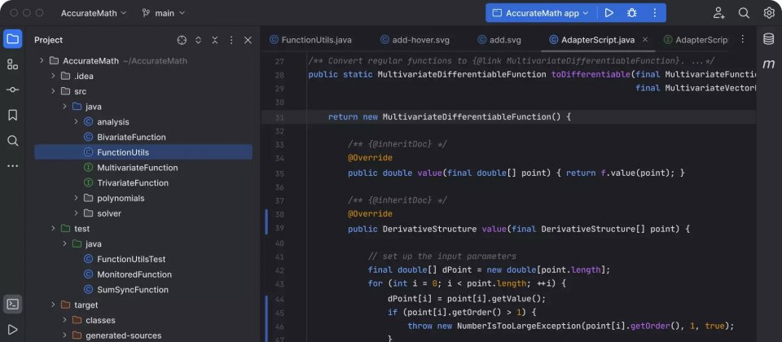Image resolution: width=782 pixels, height=342 pixels.
Task: Run the AccurateMath app
Action: coord(609,13)
